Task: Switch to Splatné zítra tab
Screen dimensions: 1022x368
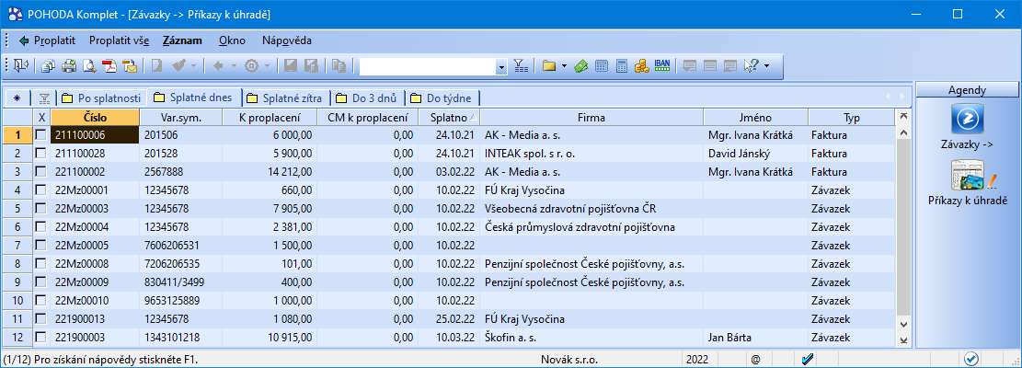Action: 286,98
